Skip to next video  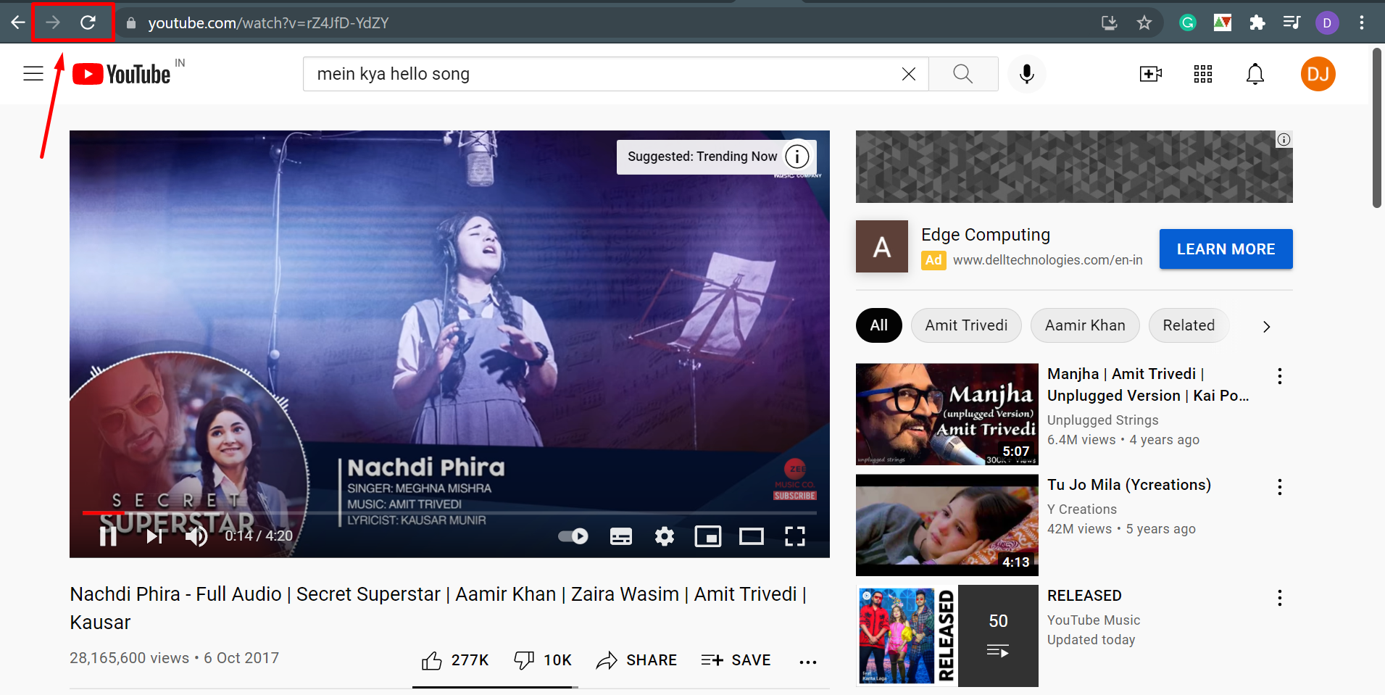point(154,536)
